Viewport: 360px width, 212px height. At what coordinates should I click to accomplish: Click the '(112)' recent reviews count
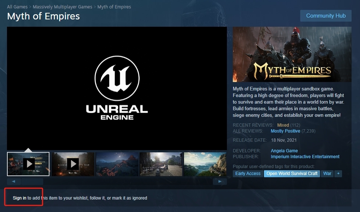click(295, 125)
